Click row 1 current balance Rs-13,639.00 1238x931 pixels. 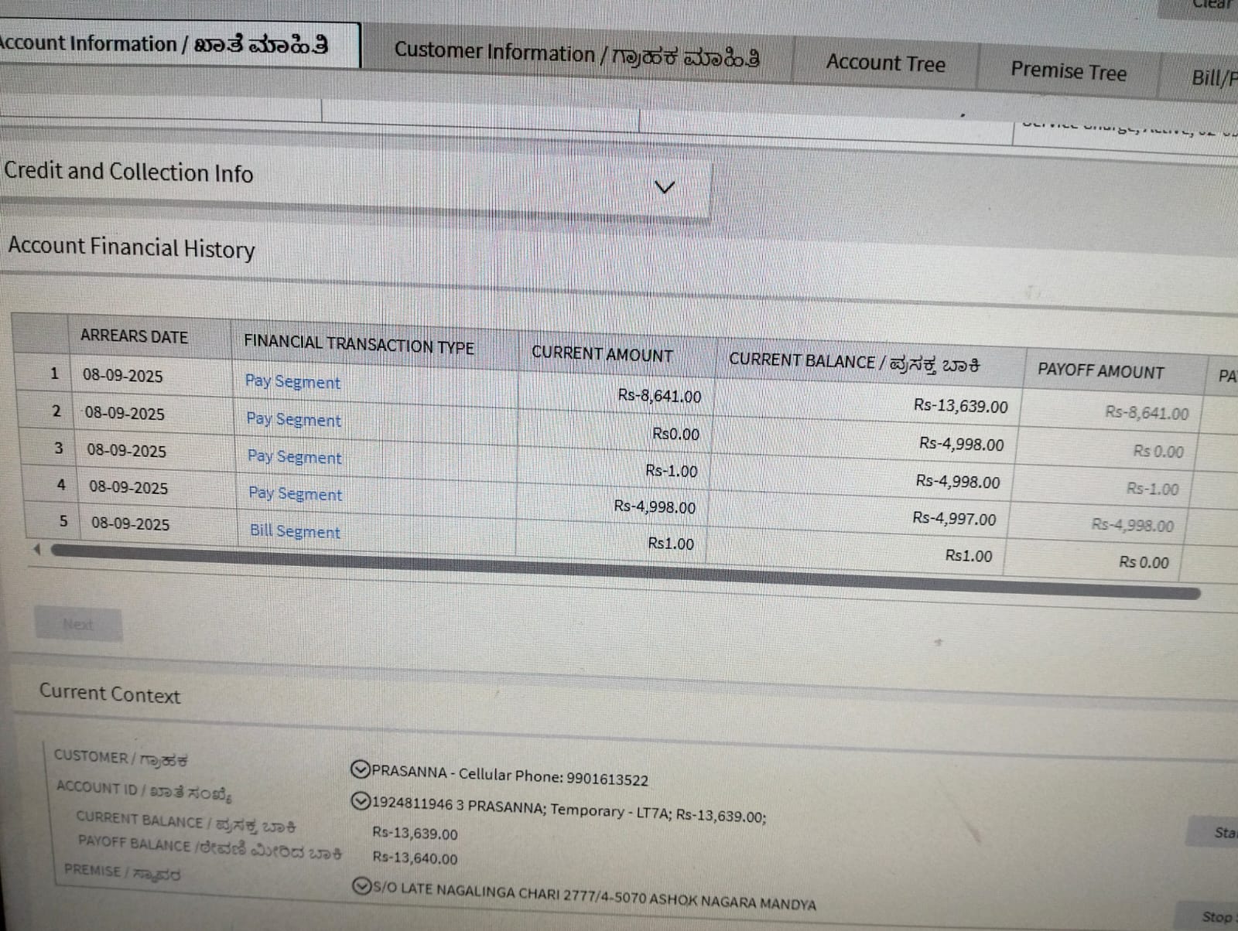coord(961,406)
